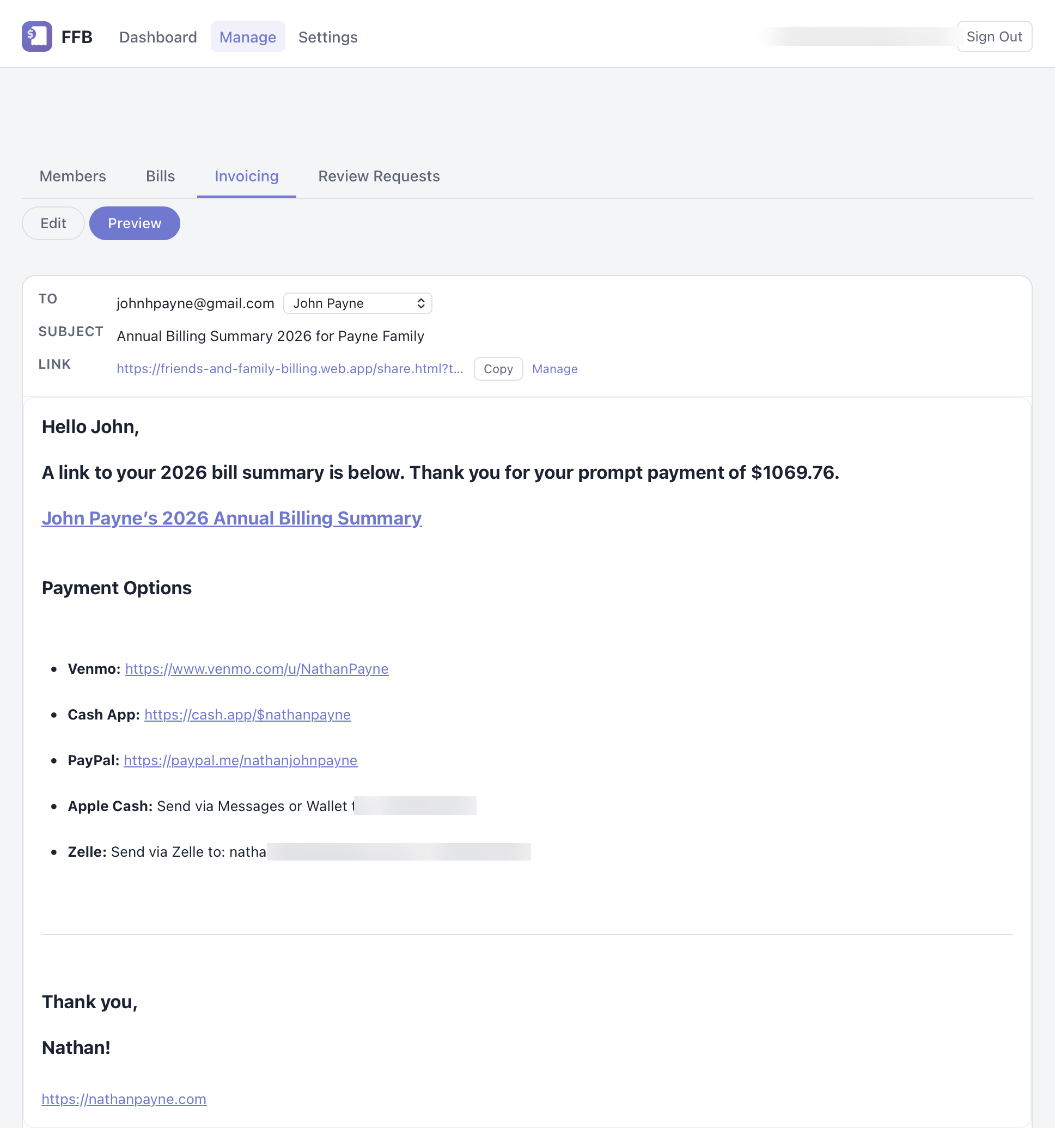1055x1128 pixels.
Task: Select Manage in the navigation bar
Action: pyautogui.click(x=247, y=37)
